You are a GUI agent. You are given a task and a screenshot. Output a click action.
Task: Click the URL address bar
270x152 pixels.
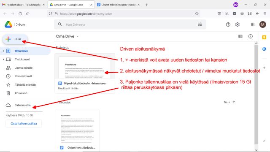pos(124,14)
